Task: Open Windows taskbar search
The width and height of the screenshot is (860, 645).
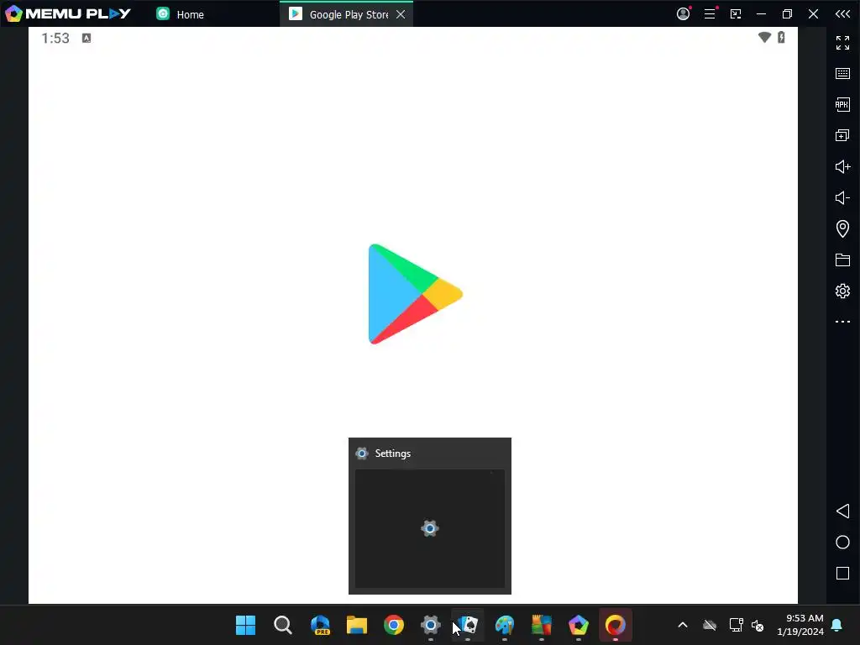Action: [283, 625]
